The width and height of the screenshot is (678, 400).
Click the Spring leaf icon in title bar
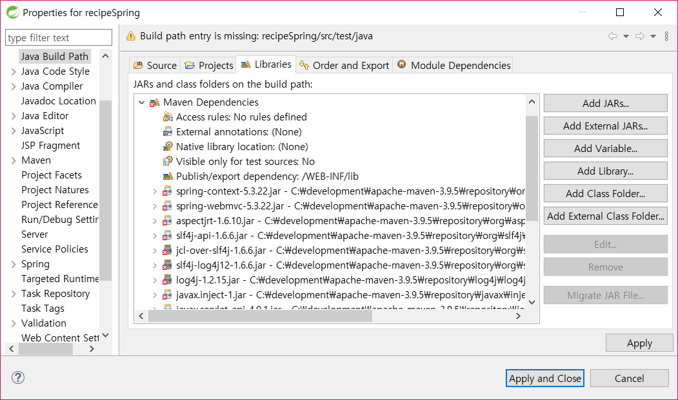(12, 12)
